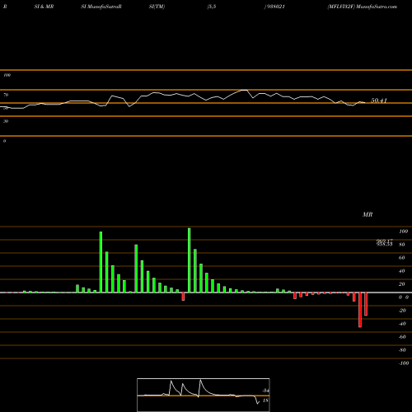412x412 pixels.
Task: Click the '(MFLVI32F) MunafaSutra.com' header text
Action: 363,7
